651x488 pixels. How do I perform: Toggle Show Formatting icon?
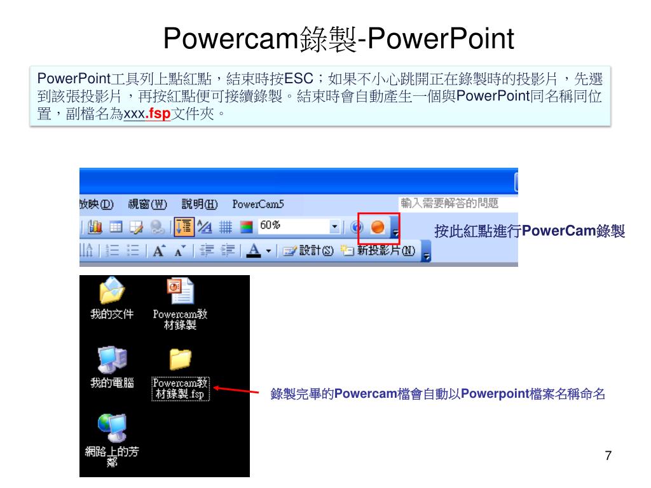(205, 227)
